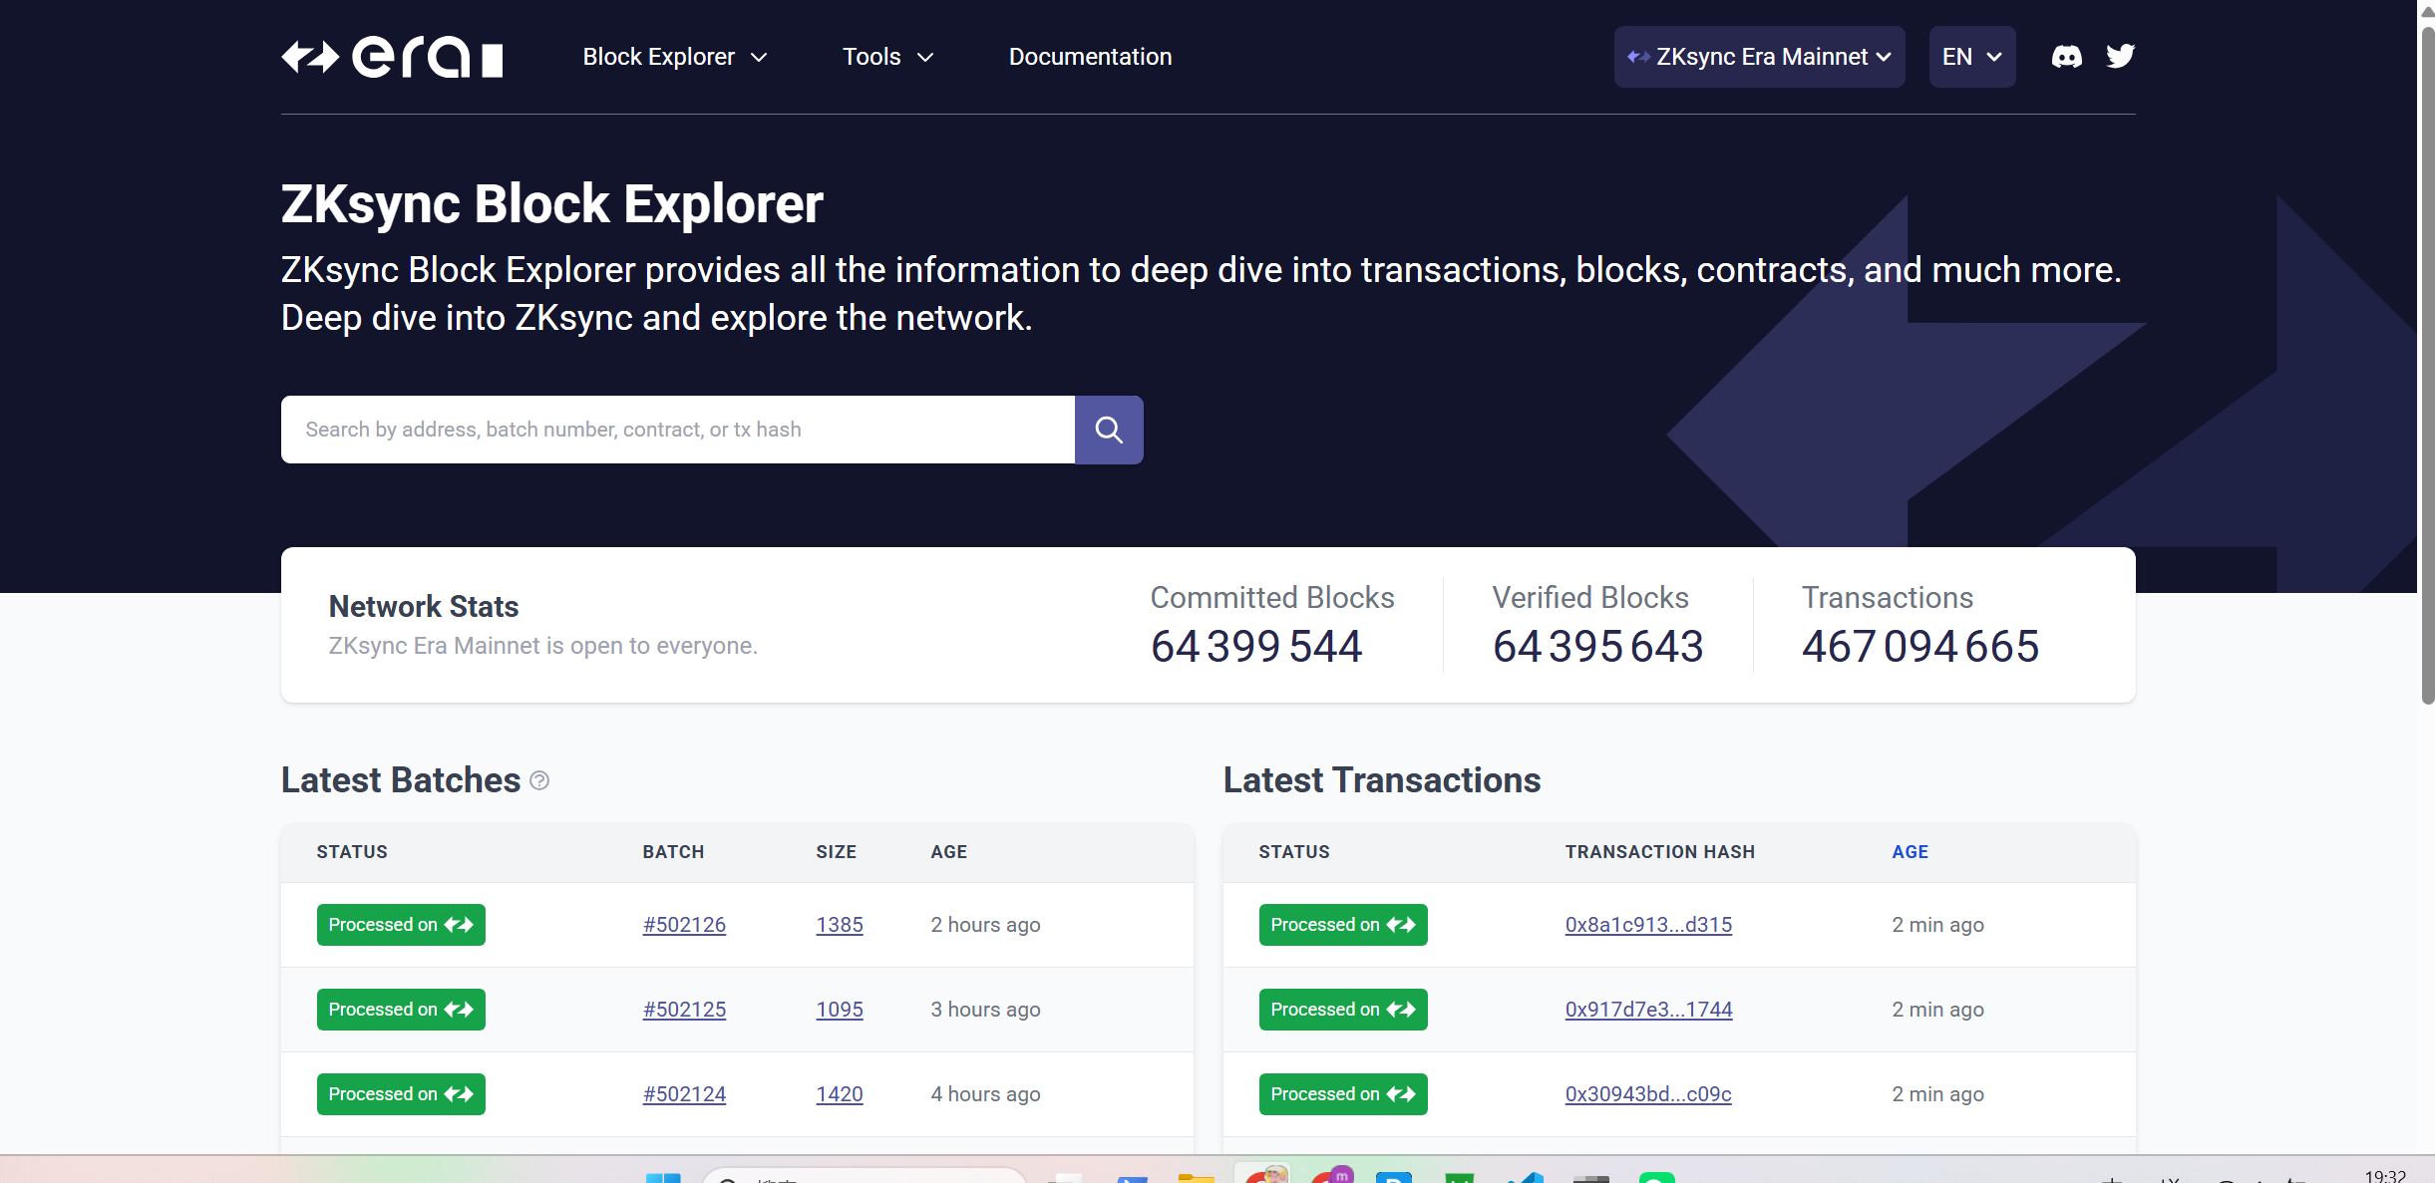This screenshot has width=2435, height=1183.
Task: Open the Discord link icon
Action: pyautogui.click(x=2066, y=57)
